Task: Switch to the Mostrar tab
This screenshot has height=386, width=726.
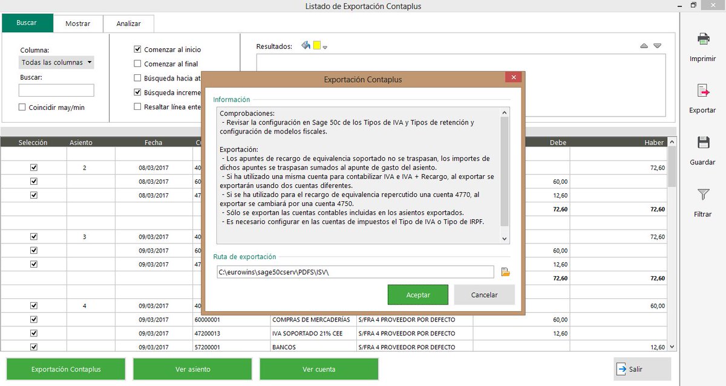Action: [x=78, y=24]
